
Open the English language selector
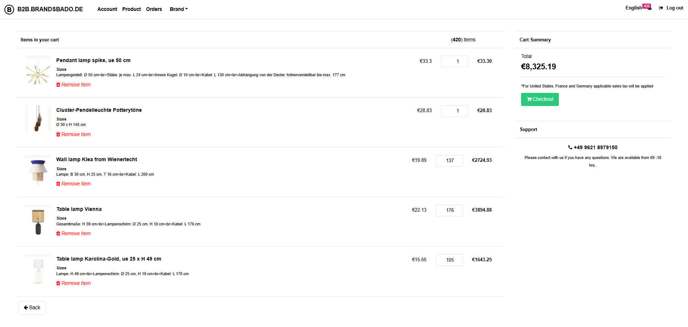click(x=633, y=8)
